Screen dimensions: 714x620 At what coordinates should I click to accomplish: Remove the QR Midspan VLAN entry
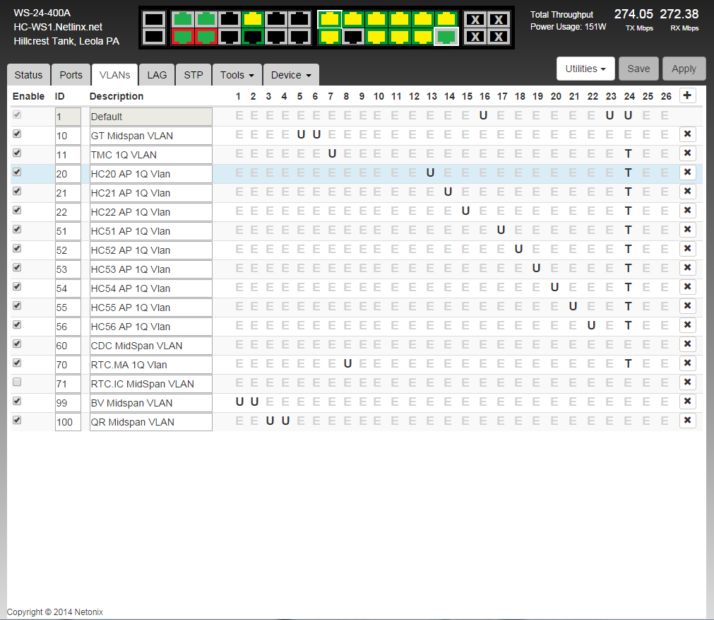click(687, 421)
